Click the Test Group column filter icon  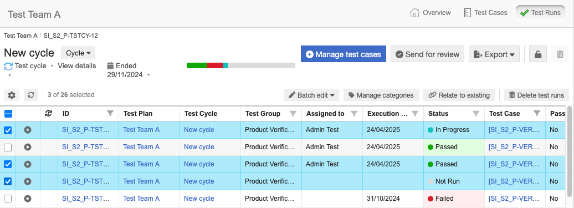(293, 114)
